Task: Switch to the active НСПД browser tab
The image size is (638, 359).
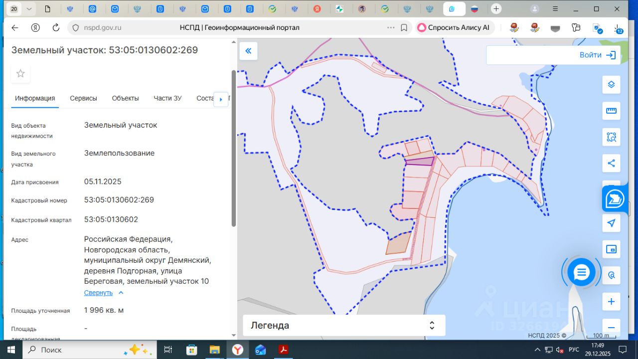Action: pos(454,9)
